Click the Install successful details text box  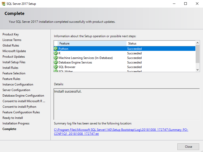click(126, 104)
